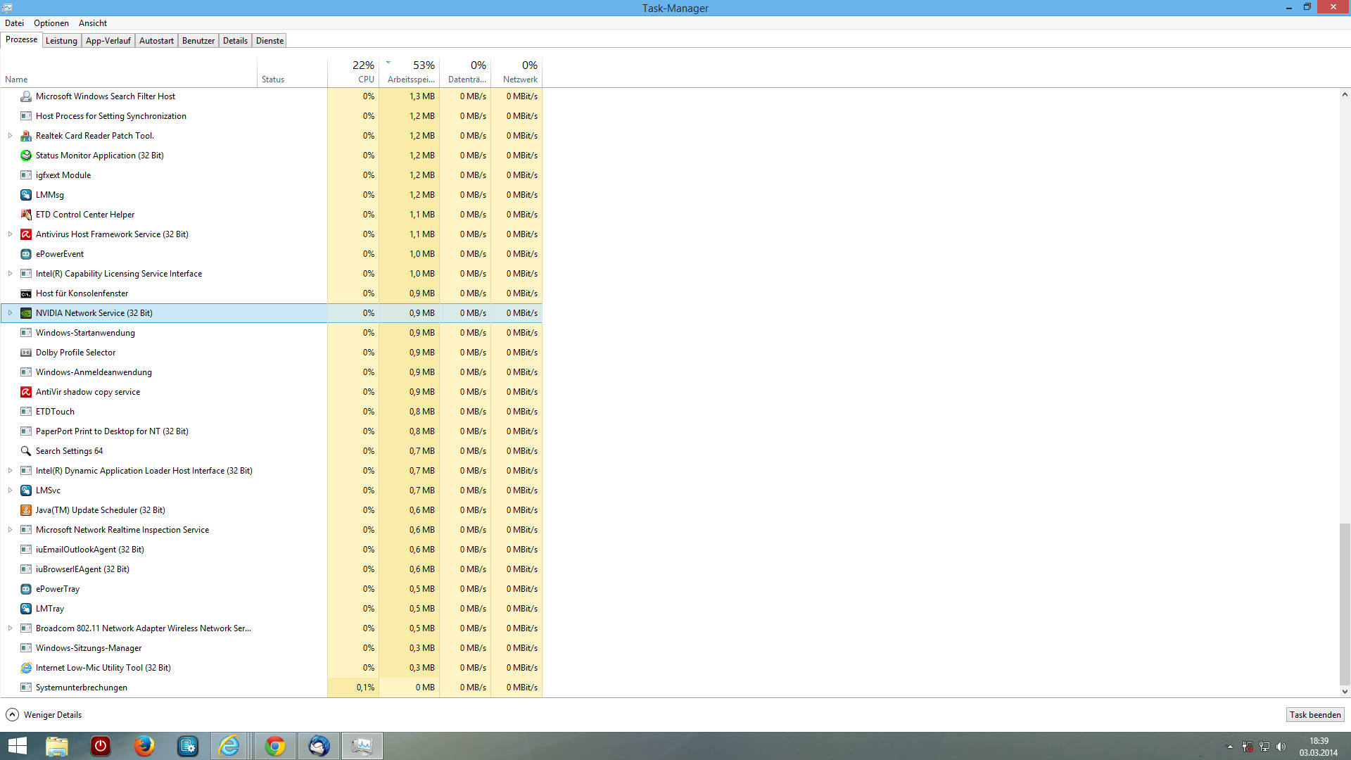Click the NVIDIA Network Service icon
The image size is (1351, 760).
click(26, 313)
